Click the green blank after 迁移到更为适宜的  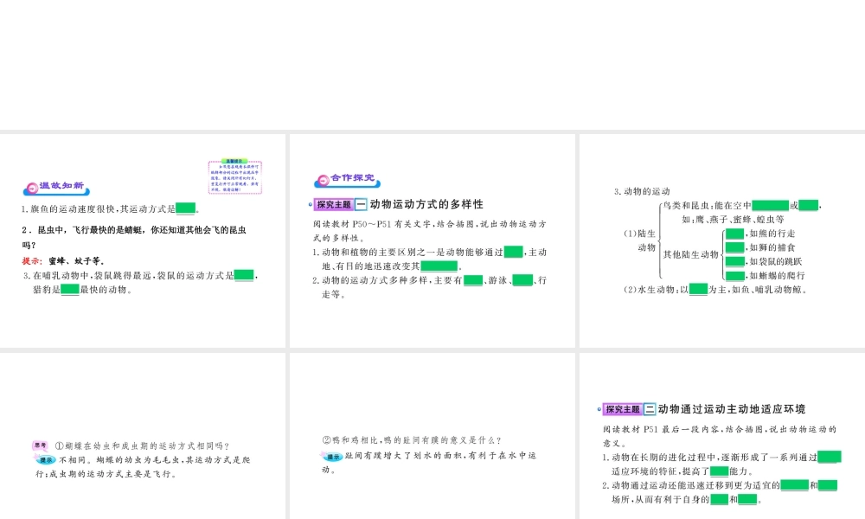(794, 484)
